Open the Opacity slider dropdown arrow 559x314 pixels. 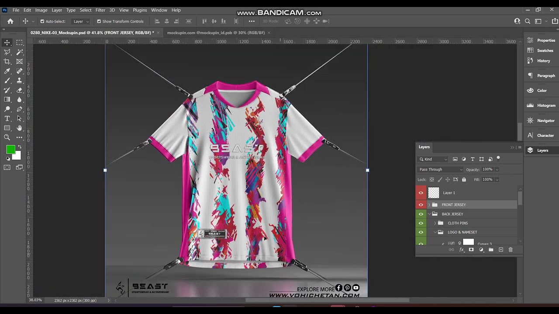[x=497, y=169]
